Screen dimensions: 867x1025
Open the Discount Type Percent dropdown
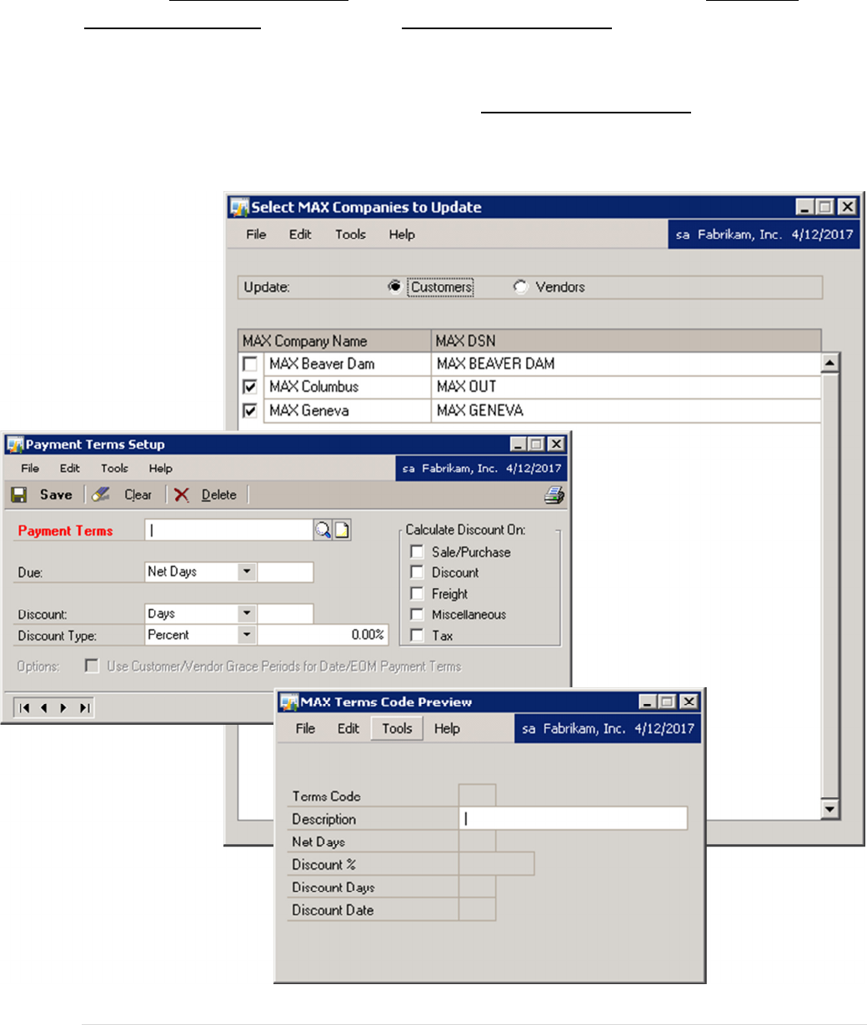coord(247,635)
